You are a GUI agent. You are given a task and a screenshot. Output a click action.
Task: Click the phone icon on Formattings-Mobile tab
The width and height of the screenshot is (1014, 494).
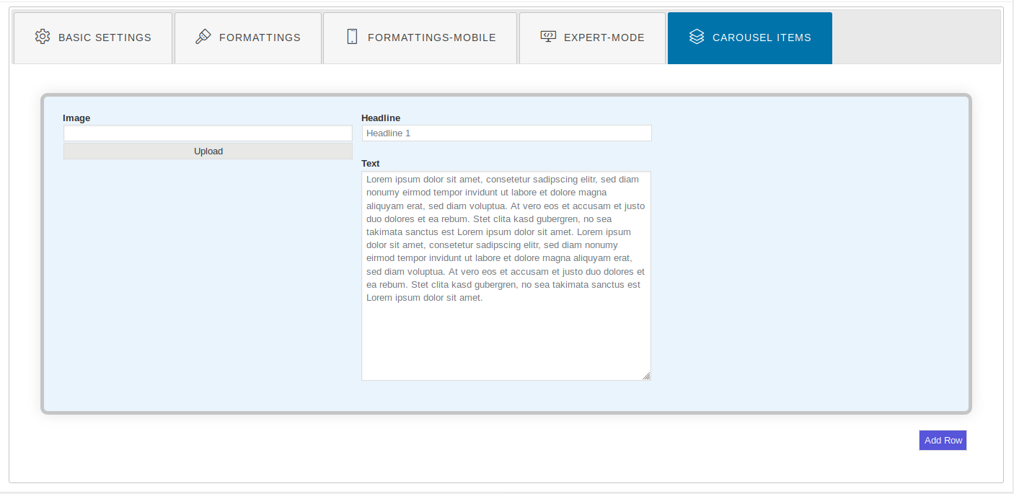(352, 37)
